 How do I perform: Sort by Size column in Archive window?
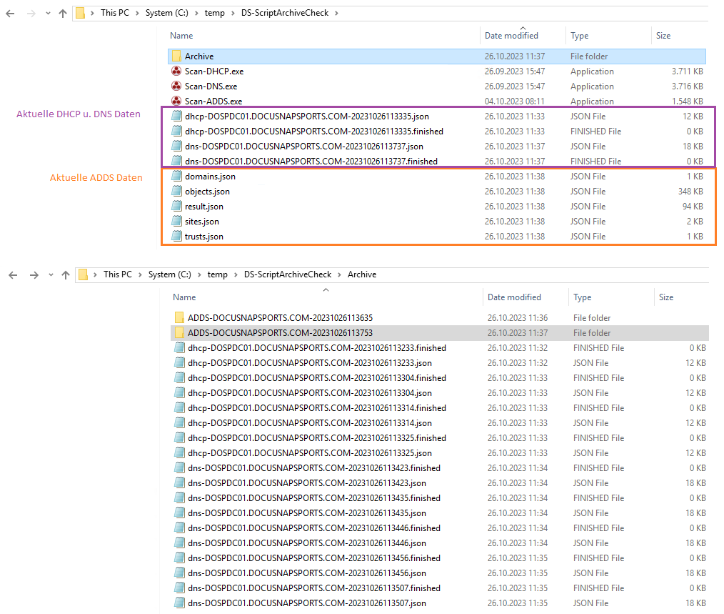pyautogui.click(x=666, y=297)
